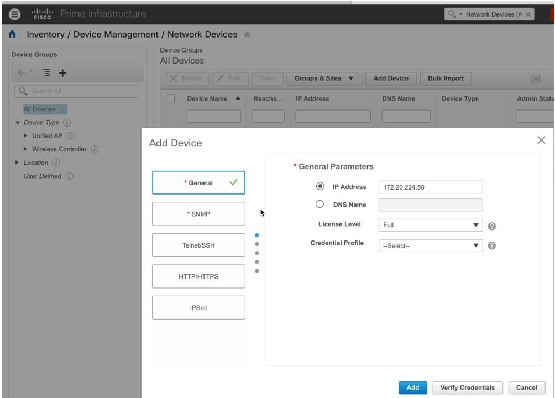Image resolution: width=555 pixels, height=398 pixels.
Task: Open help for Credential Profile
Action: tap(491, 245)
